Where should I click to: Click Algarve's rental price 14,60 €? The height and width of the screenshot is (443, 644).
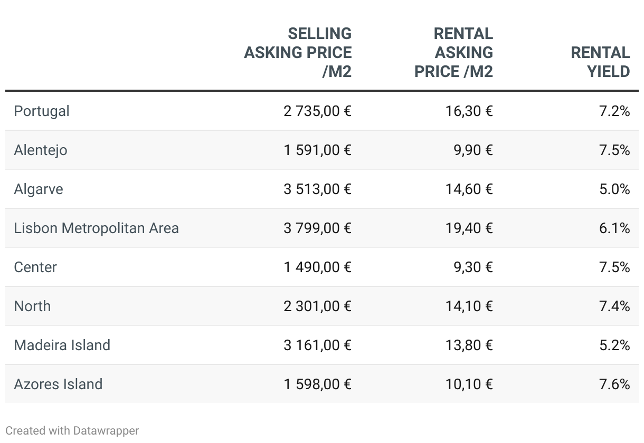click(469, 189)
